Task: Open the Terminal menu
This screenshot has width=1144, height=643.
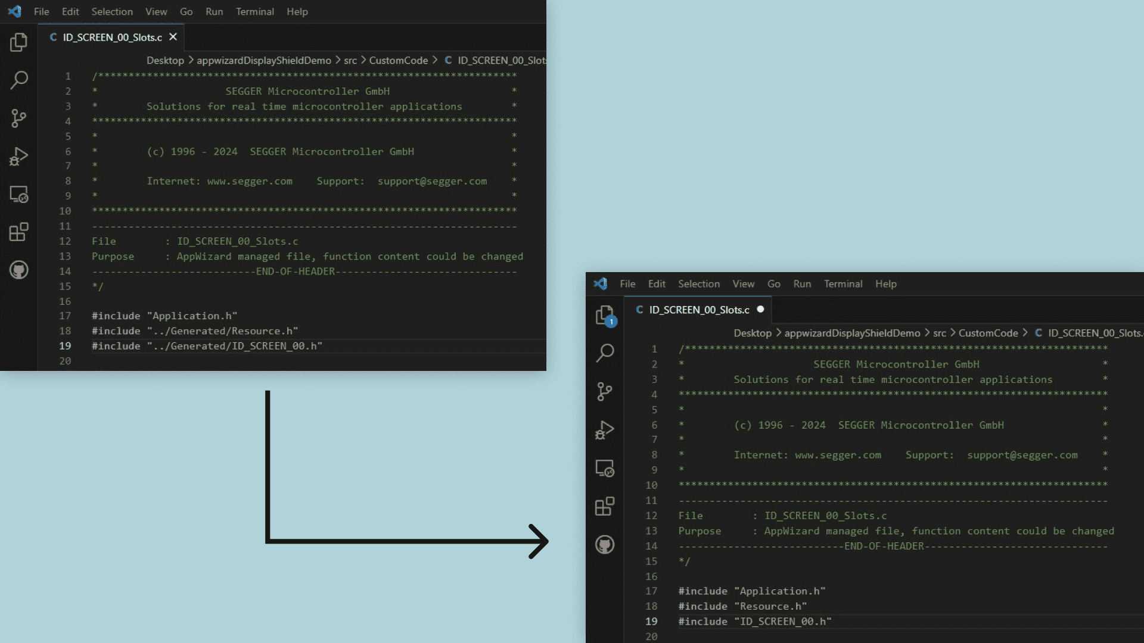Action: [255, 11]
